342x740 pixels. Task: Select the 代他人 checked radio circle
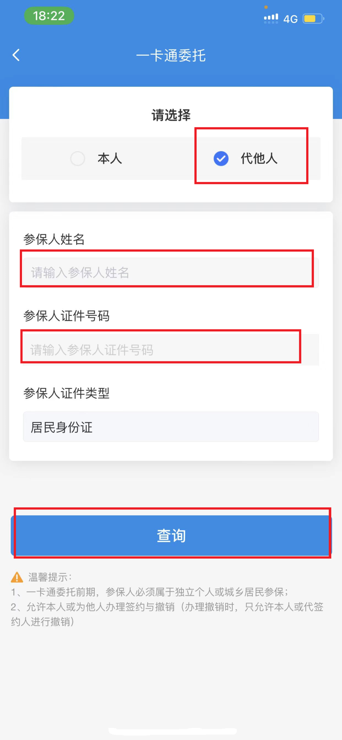221,158
